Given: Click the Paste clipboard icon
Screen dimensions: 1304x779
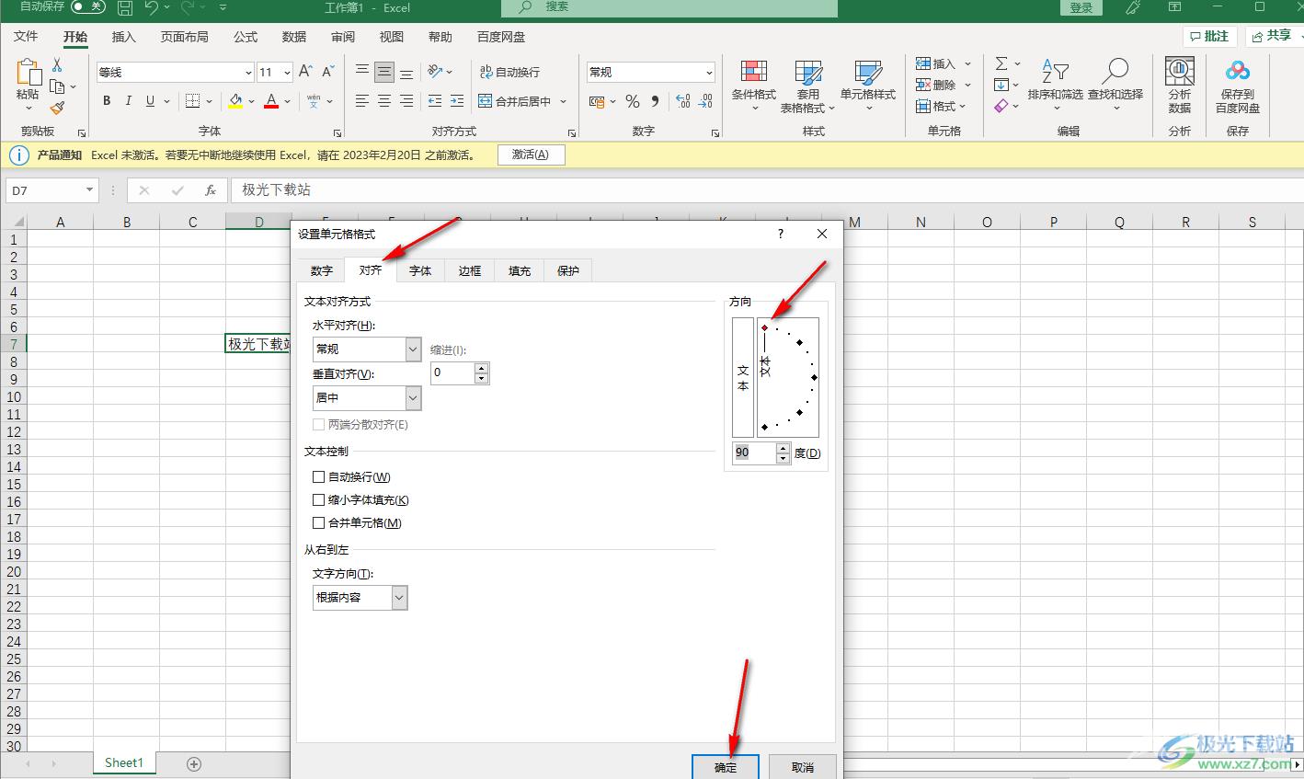Looking at the screenshot, I should click(x=29, y=73).
